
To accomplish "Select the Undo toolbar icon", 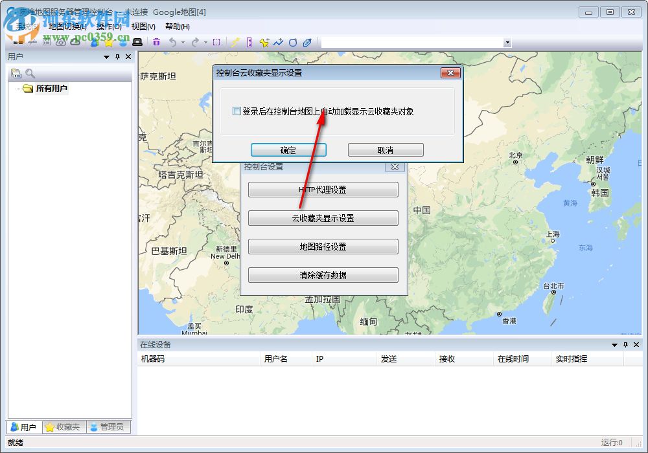I will coord(173,42).
